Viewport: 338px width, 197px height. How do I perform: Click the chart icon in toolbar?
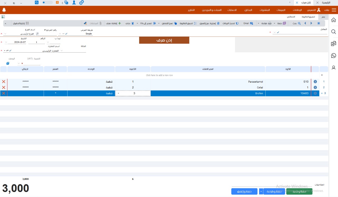(x=85, y=23)
